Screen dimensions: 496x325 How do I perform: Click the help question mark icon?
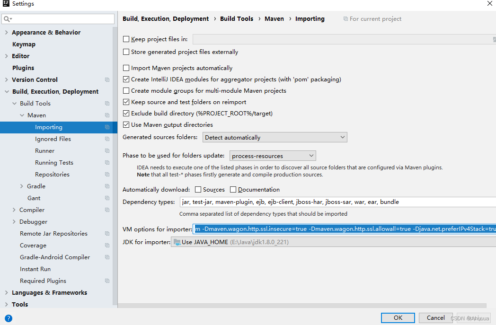9,318
